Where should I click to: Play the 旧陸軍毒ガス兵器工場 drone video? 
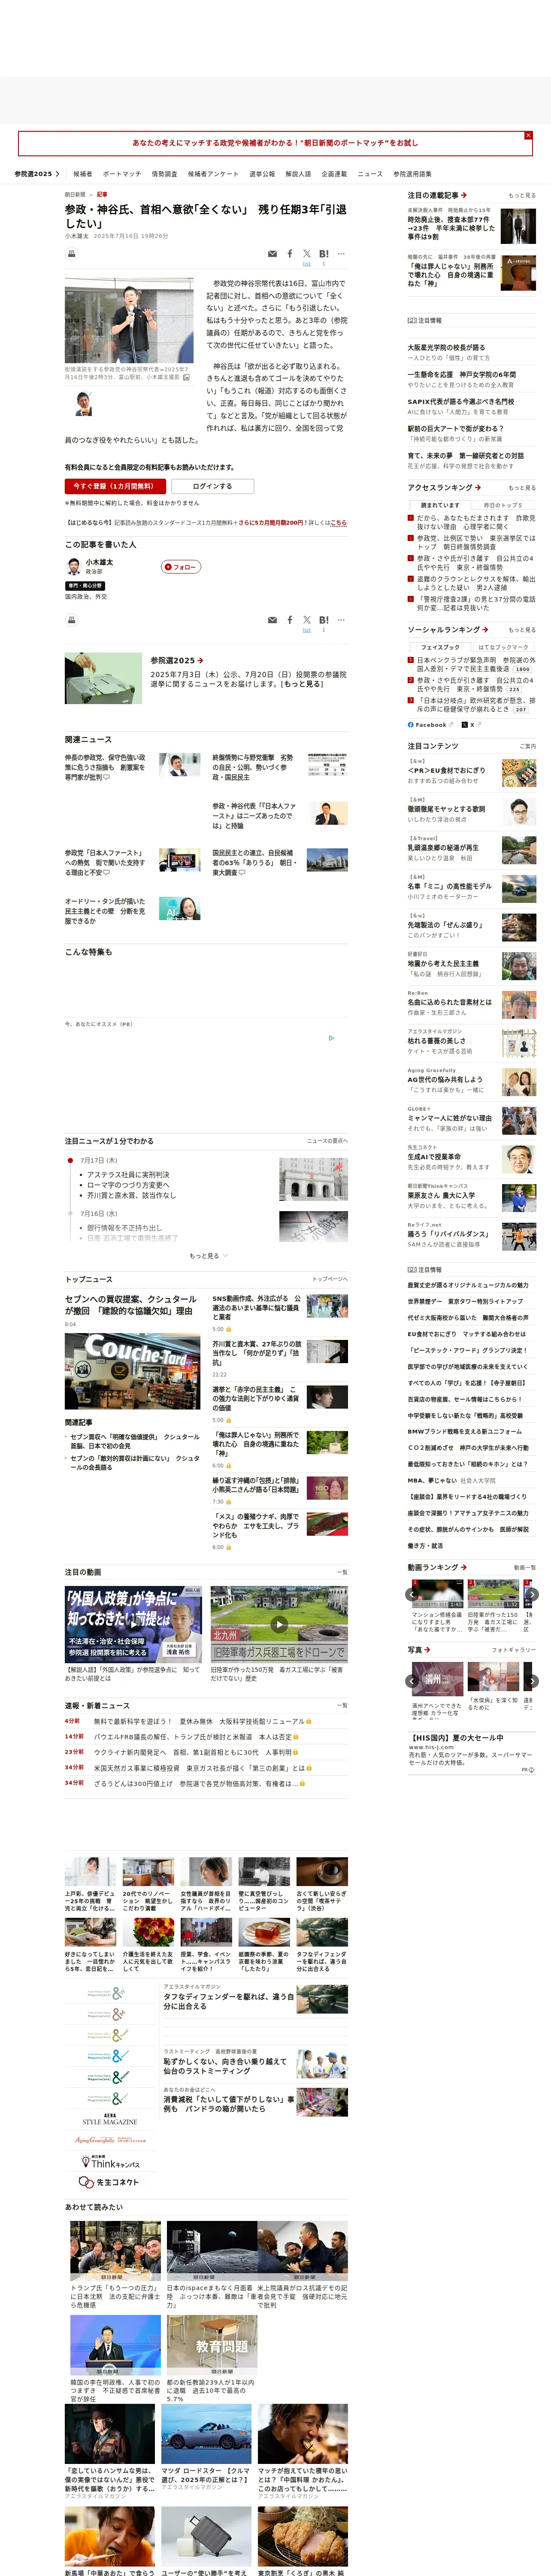pos(279,1624)
